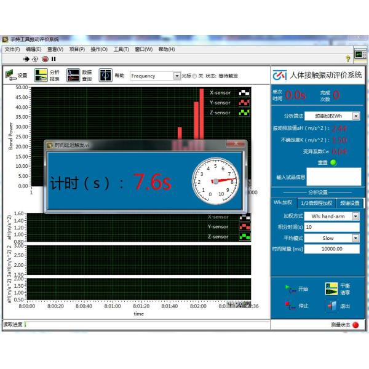Pause execution with the pause icon
This screenshot has height=369, width=369.
point(54,59)
